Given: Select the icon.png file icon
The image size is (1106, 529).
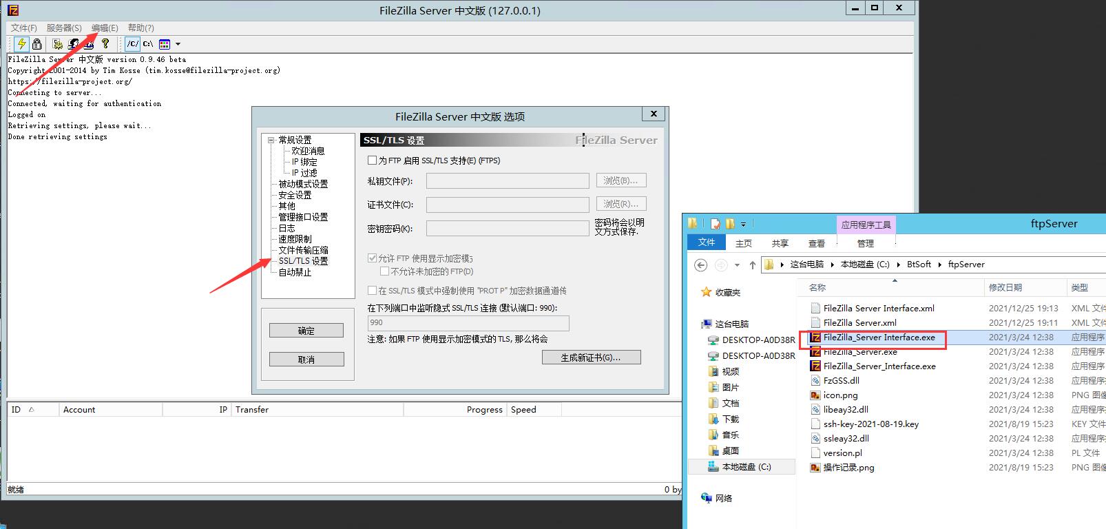Looking at the screenshot, I should pos(815,395).
